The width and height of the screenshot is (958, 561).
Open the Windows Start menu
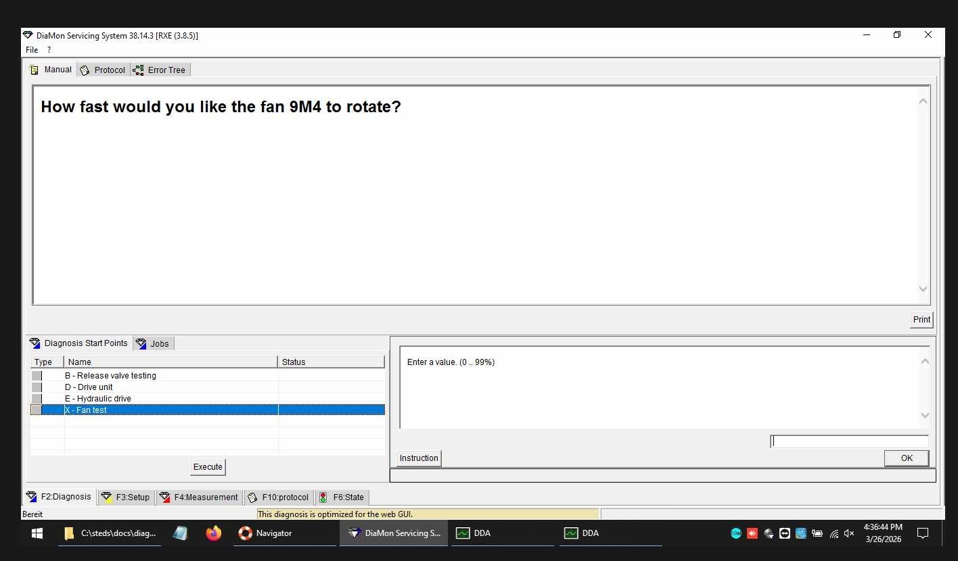[x=37, y=533]
